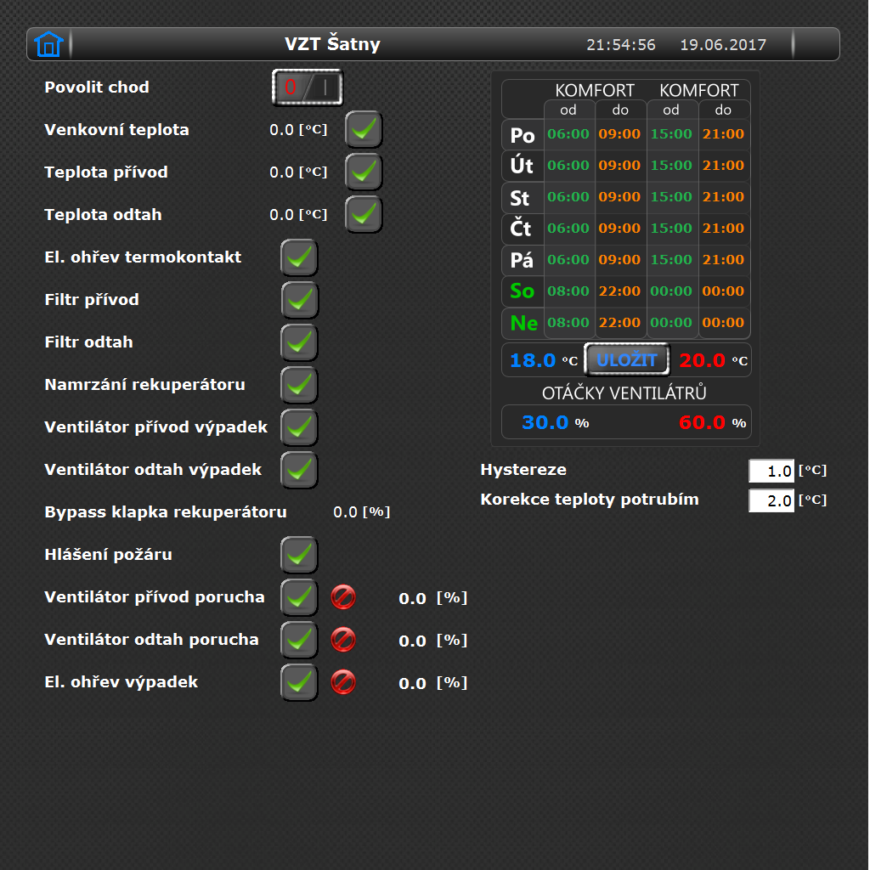Click the Hlášení požáru checkmark indicator
870x870 pixels.
click(x=300, y=554)
